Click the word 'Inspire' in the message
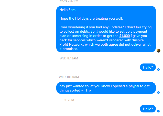Viewport: 163px width, 116px height. (x=138, y=40)
